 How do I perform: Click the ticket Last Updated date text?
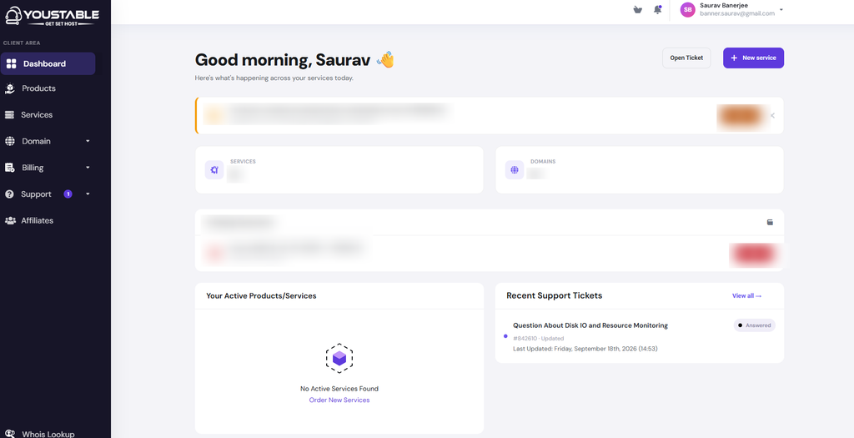coord(585,349)
